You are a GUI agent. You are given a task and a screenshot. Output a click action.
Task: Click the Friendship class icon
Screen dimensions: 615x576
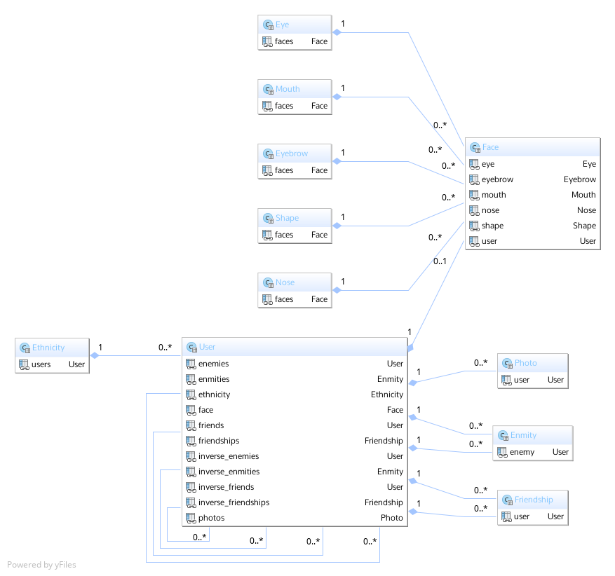(508, 500)
